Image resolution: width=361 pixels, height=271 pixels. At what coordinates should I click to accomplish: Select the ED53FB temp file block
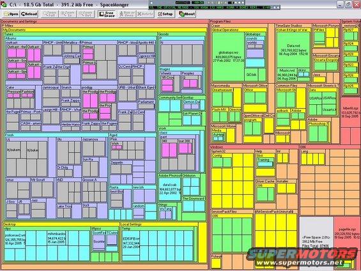[x=131, y=242]
